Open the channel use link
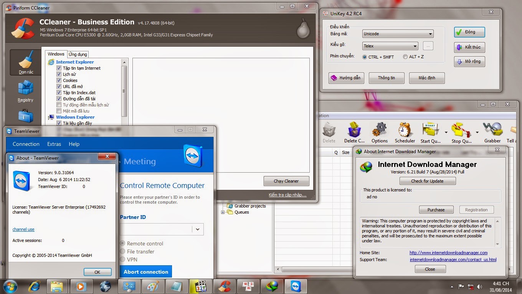522x294 pixels. click(23, 229)
